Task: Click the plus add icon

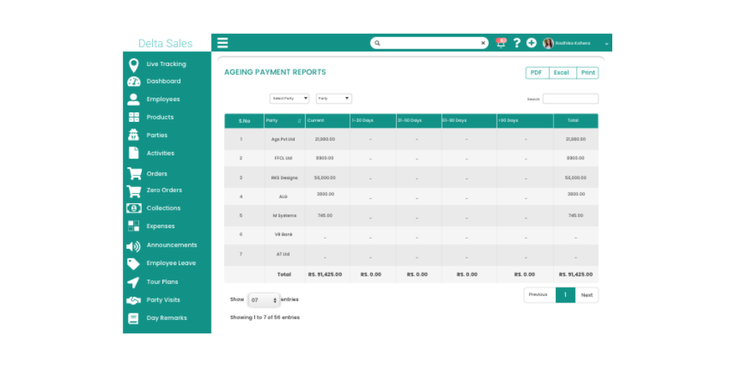Action: 531,43
